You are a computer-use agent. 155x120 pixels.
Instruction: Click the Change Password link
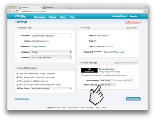click(x=38, y=46)
